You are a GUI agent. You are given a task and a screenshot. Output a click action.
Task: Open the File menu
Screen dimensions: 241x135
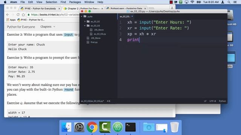tap(23, 2)
